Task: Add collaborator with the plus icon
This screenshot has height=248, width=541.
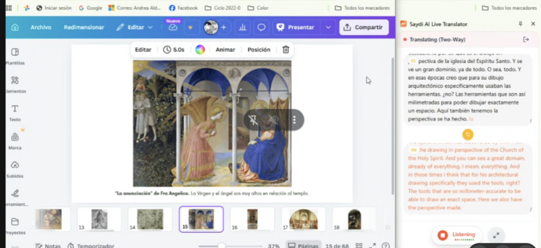Action: pyautogui.click(x=223, y=27)
